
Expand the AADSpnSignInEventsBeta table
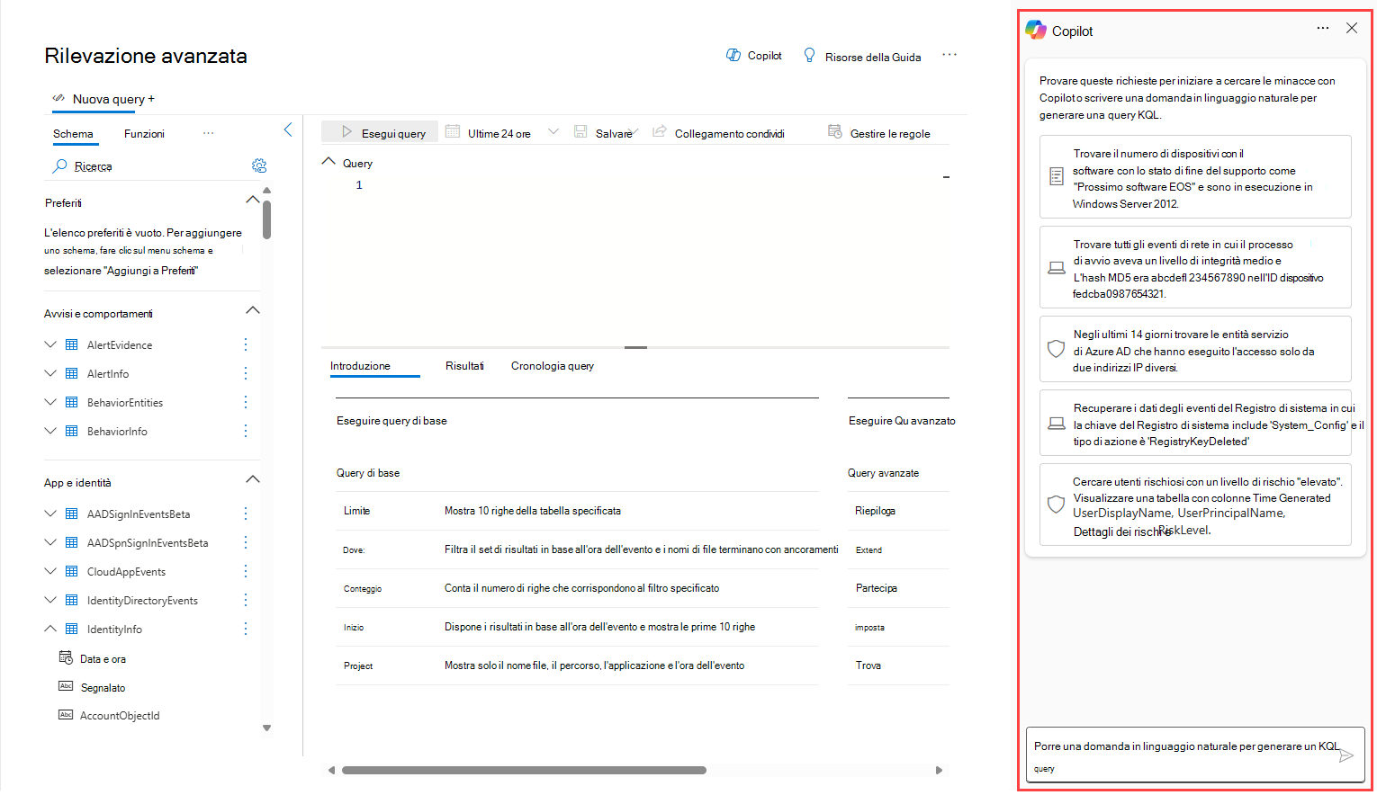click(x=50, y=542)
